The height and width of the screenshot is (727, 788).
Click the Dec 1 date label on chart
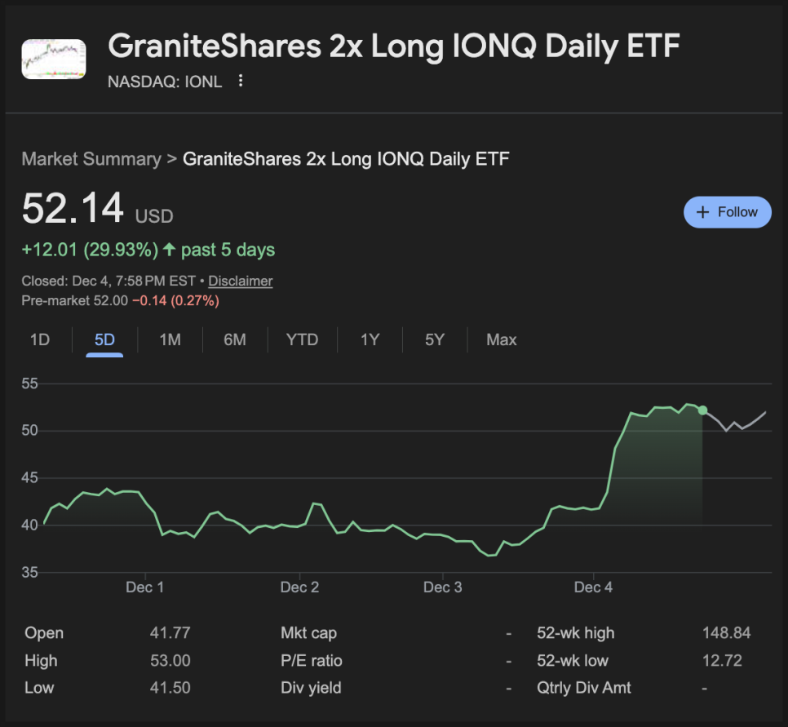(x=145, y=587)
